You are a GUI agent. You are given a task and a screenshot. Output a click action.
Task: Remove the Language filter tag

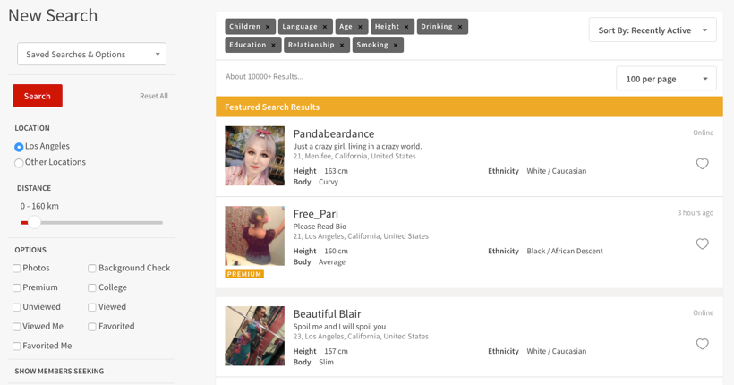click(324, 27)
